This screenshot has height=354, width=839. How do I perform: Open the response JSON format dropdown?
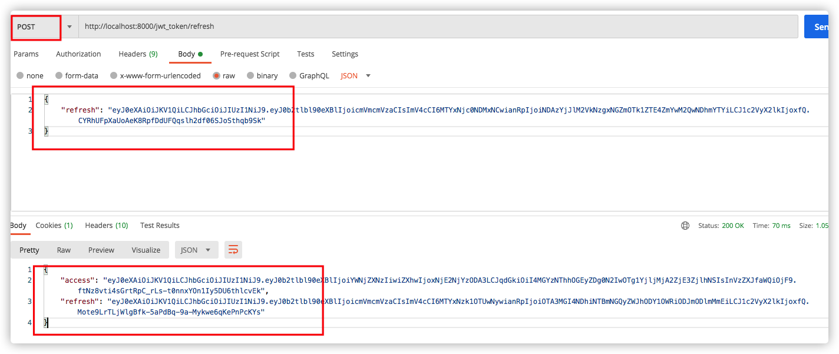click(196, 250)
